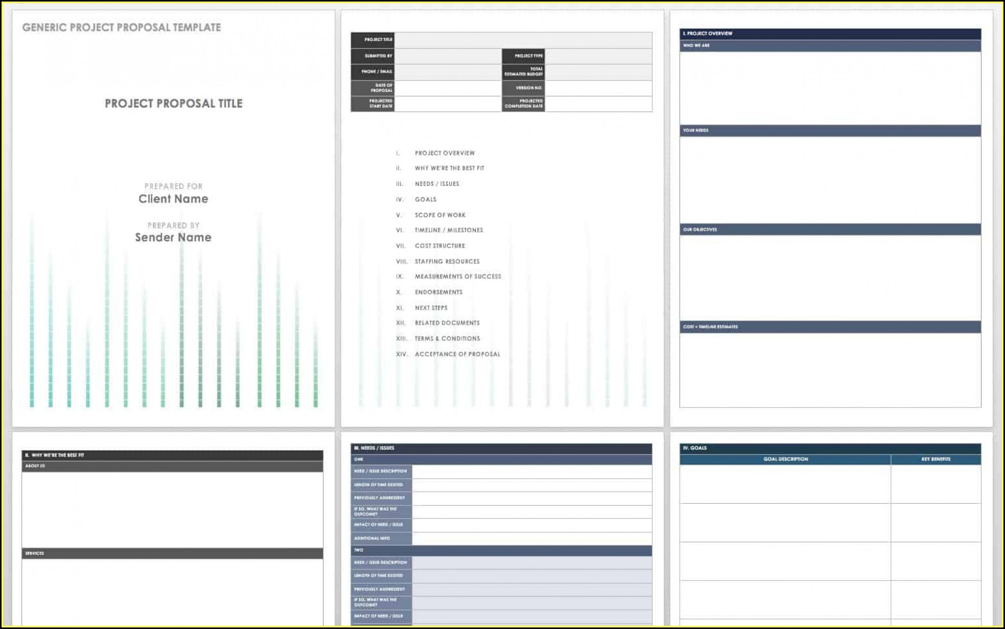Go to Scope of Work contents entry
The height and width of the screenshot is (629, 1005).
440,215
